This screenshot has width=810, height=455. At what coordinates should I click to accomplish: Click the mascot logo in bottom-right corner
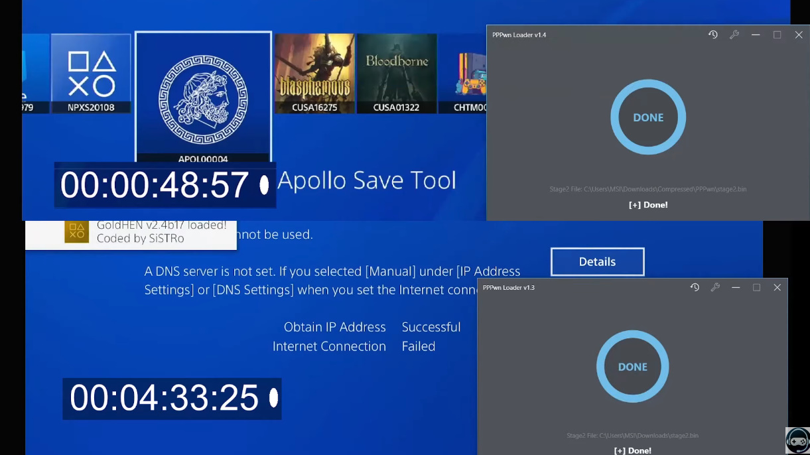pyautogui.click(x=797, y=440)
